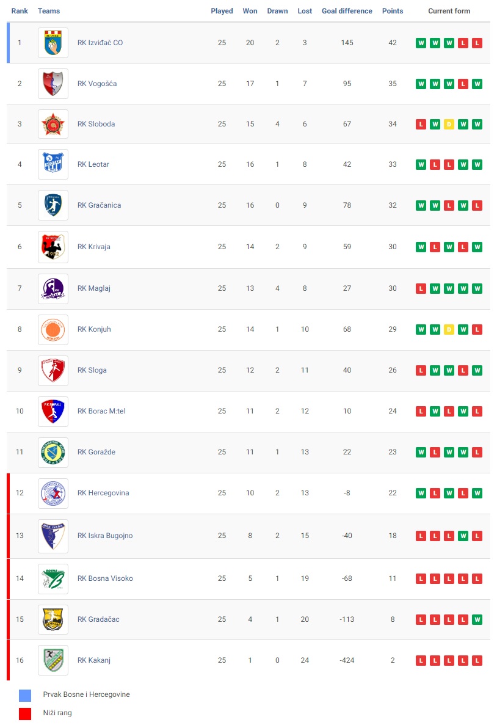Click the RK Bosna Visoko logo
This screenshot has height=725, width=497.
click(x=53, y=579)
